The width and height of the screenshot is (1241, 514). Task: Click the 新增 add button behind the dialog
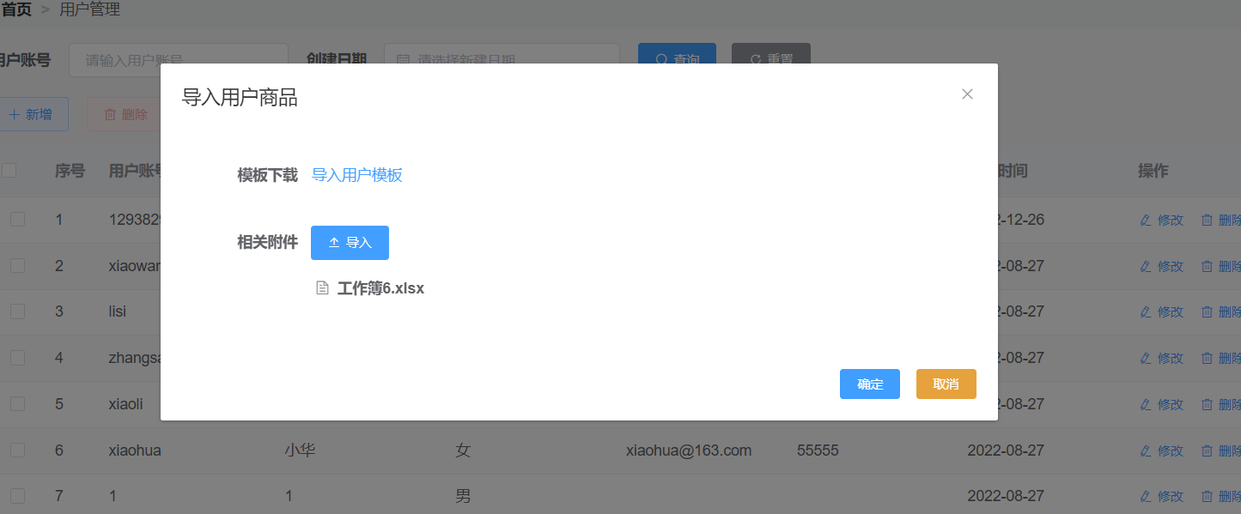pyautogui.click(x=31, y=114)
